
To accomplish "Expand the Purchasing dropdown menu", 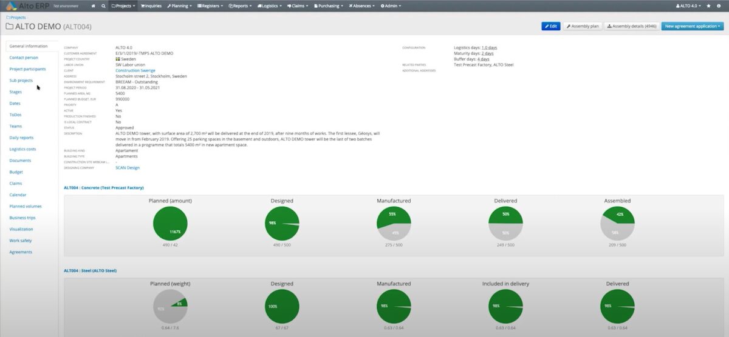I will [328, 5].
